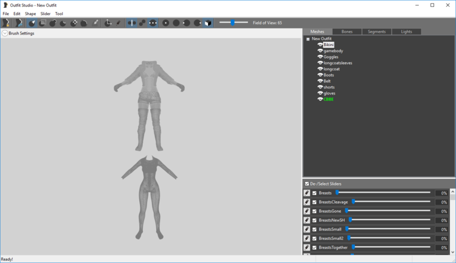Click edit pencil for BreastsSmall2 slider
Viewport: 456px width, 263px height.
(307, 238)
